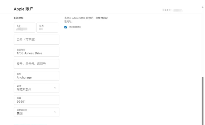Image resolution: width=205 pixels, height=125 pixels.
Task: Click the 街道地址 field with 1708 Juneau Drive
Action: tap(36, 52)
